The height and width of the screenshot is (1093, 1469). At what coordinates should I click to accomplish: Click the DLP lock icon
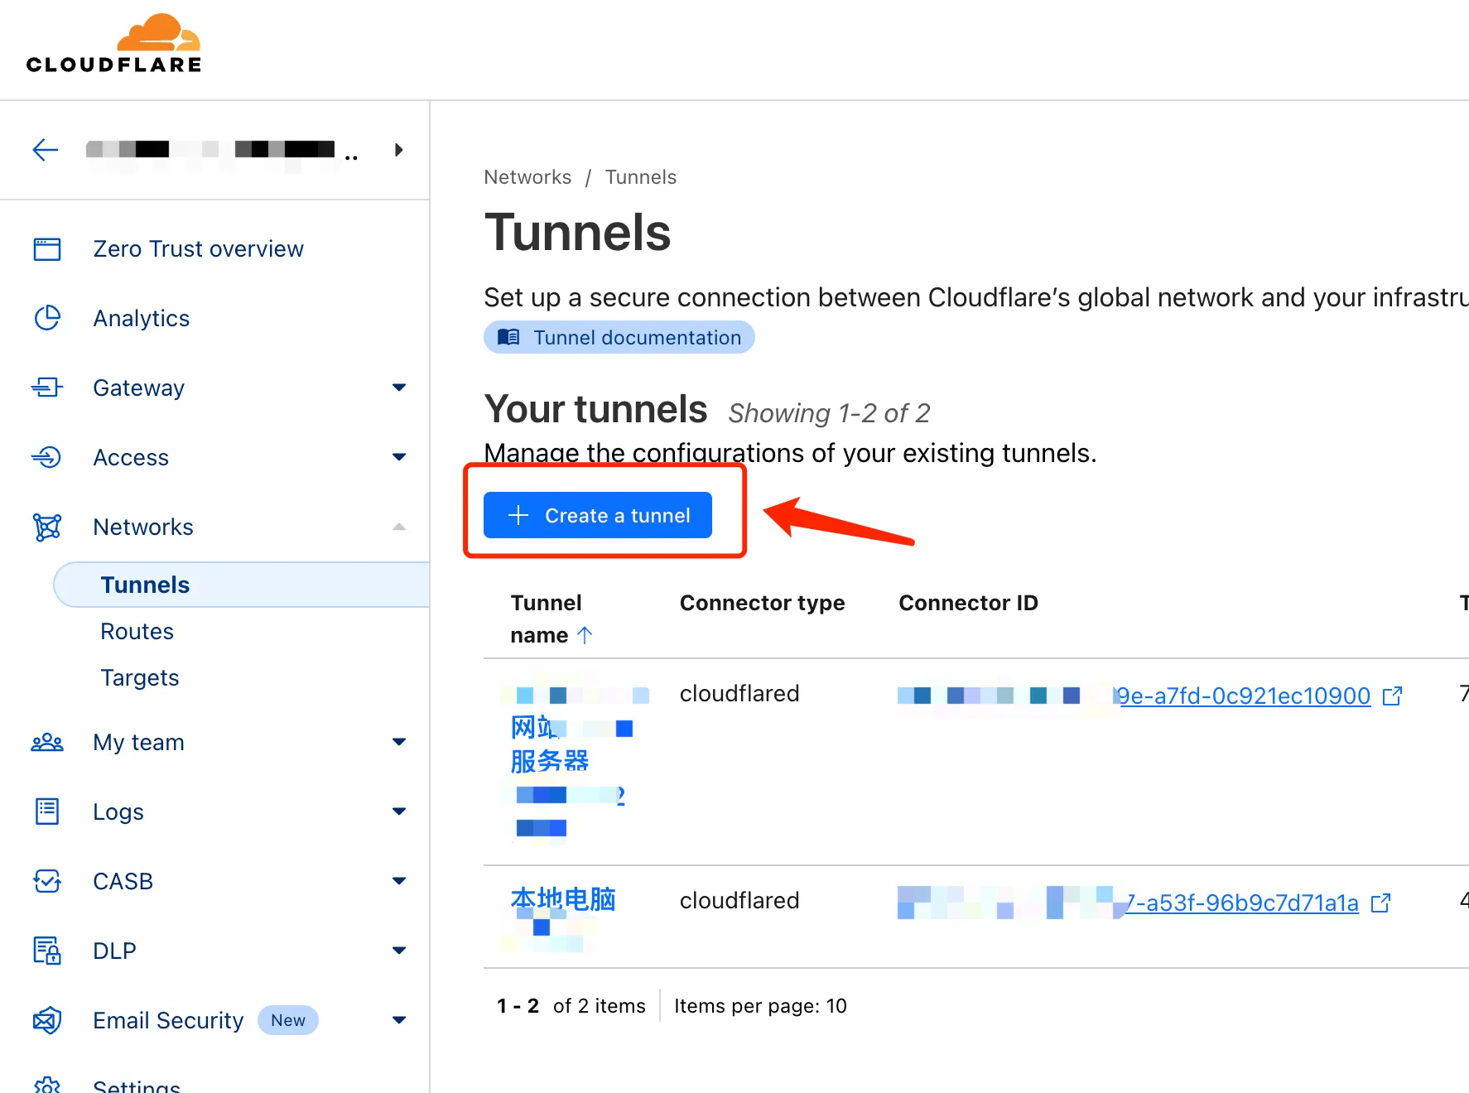click(46, 951)
